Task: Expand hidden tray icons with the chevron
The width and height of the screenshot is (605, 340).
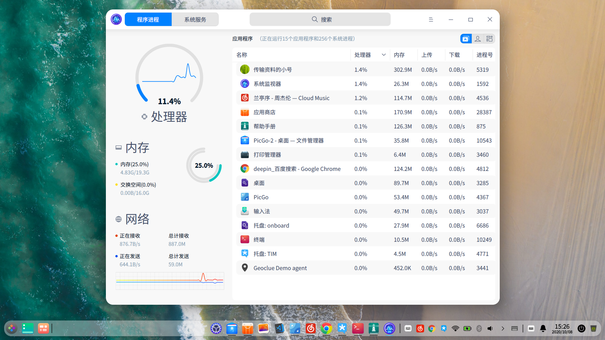Action: coord(503,328)
